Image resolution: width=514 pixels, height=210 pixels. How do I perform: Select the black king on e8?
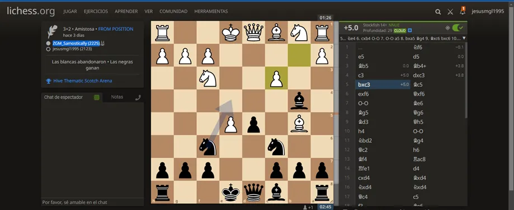(x=231, y=193)
